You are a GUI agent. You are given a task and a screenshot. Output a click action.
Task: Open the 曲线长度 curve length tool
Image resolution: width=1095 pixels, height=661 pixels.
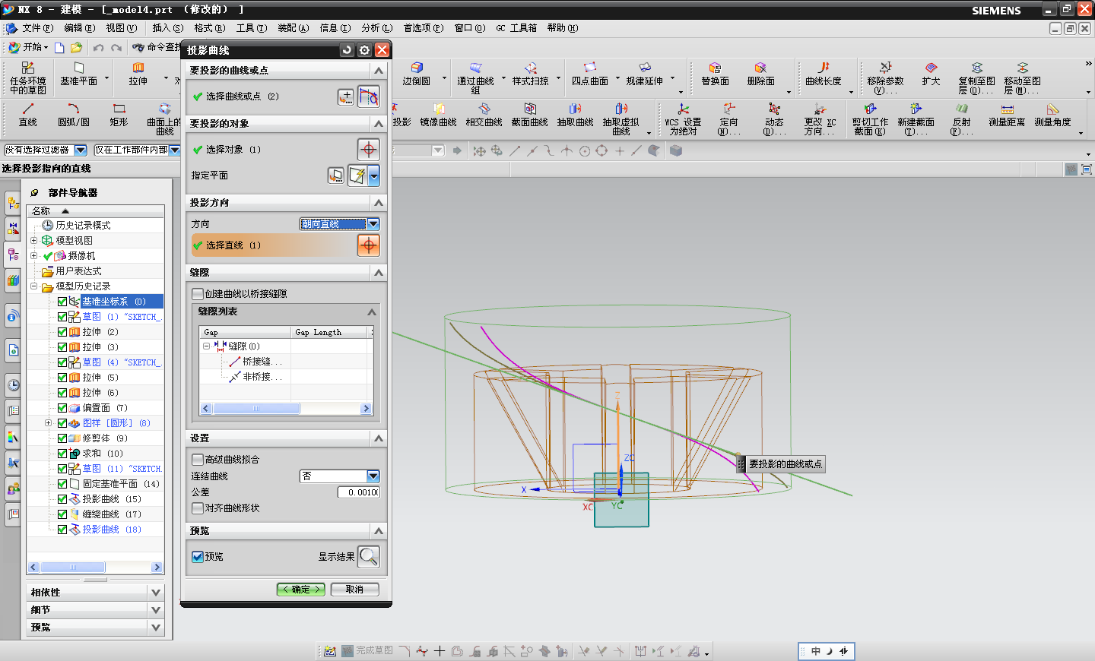(824, 74)
